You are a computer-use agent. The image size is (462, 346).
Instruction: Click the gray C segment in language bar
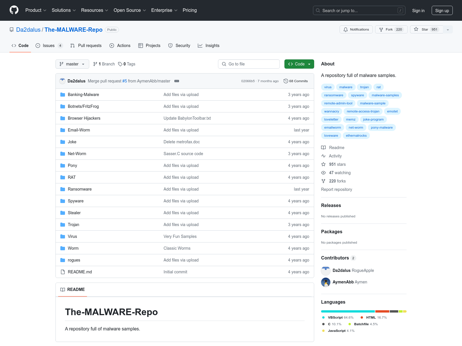point(394,311)
